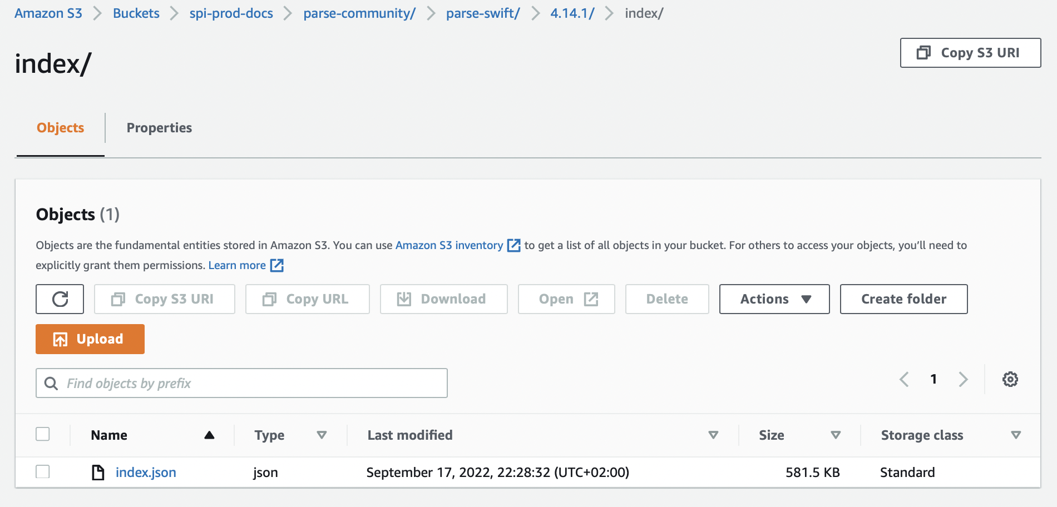Select all objects header checkbox

(x=43, y=434)
